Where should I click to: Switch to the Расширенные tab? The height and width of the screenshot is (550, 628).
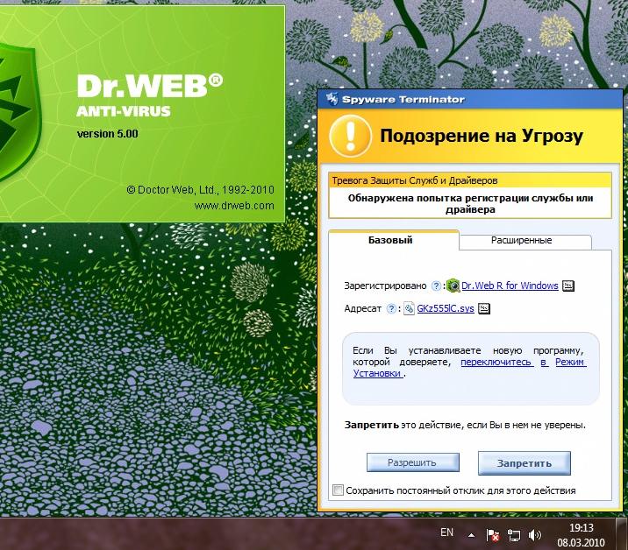pyautogui.click(x=525, y=241)
